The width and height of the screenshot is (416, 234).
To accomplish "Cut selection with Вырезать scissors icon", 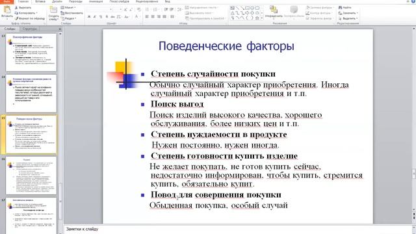I will point(16,8).
